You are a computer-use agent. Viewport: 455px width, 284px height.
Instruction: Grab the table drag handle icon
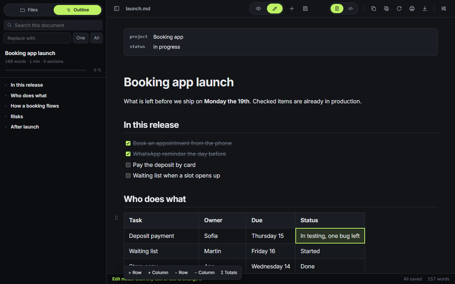pyautogui.click(x=116, y=218)
